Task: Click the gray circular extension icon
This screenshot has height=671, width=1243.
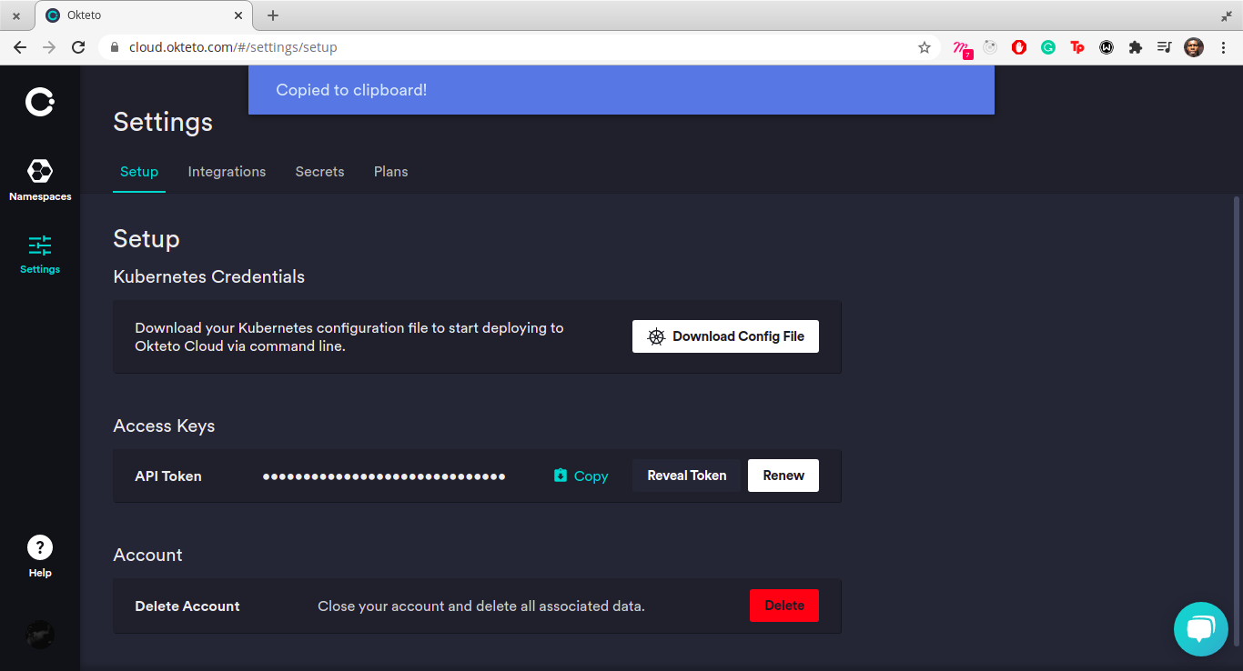Action: (990, 47)
